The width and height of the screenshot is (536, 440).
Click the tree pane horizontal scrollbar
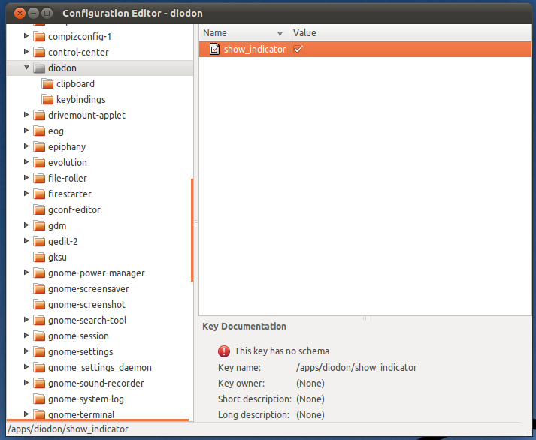coord(98,420)
